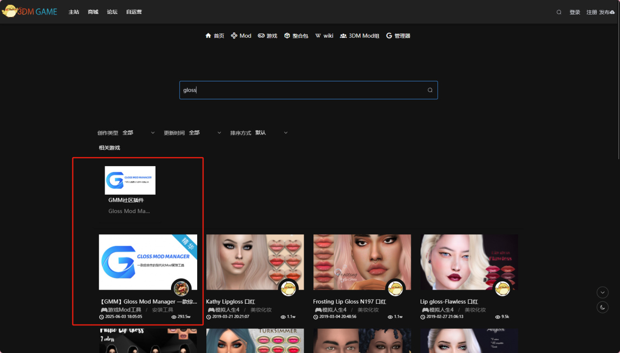Click 1.1w view count on Kathy Lipgloss card

[x=288, y=317]
